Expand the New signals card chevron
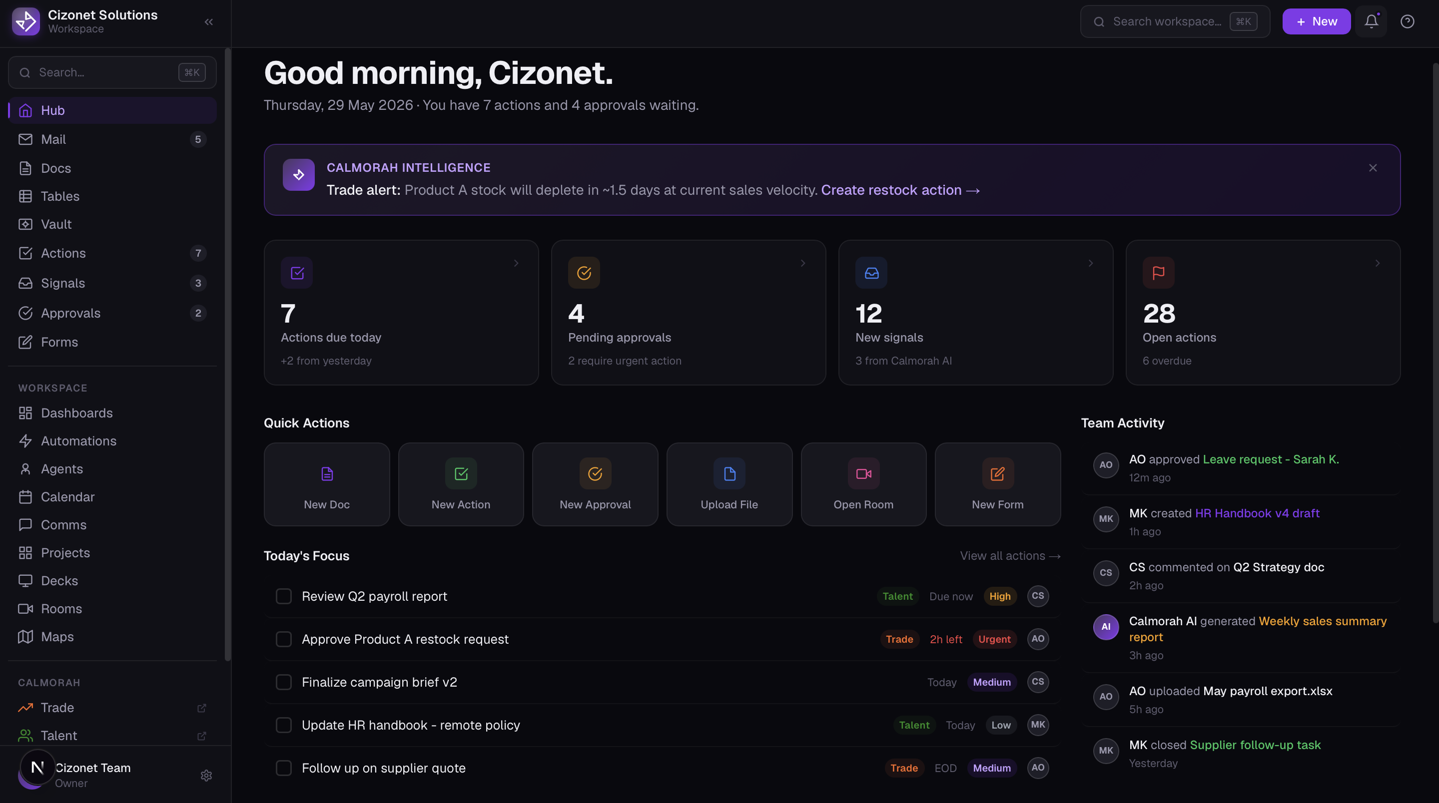The image size is (1439, 803). pyautogui.click(x=1090, y=263)
